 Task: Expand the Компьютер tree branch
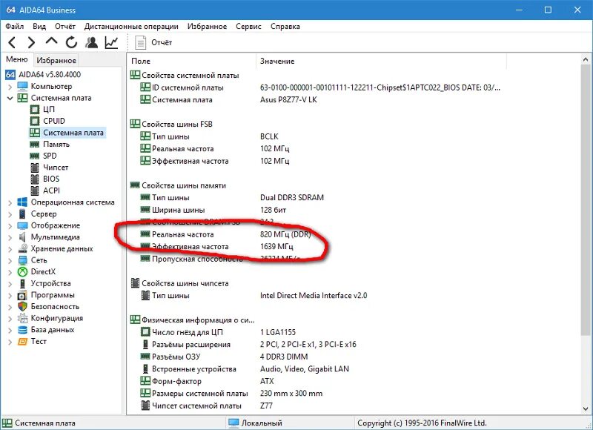pyautogui.click(x=10, y=87)
